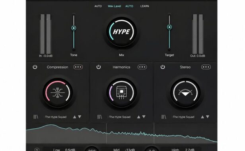Open the Compression options ellipsis menu
This screenshot has width=245, height=151.
pyautogui.click(x=78, y=67)
